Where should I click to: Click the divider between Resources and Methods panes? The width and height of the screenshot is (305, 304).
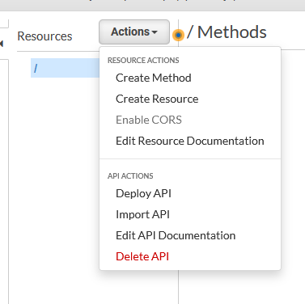178,285
